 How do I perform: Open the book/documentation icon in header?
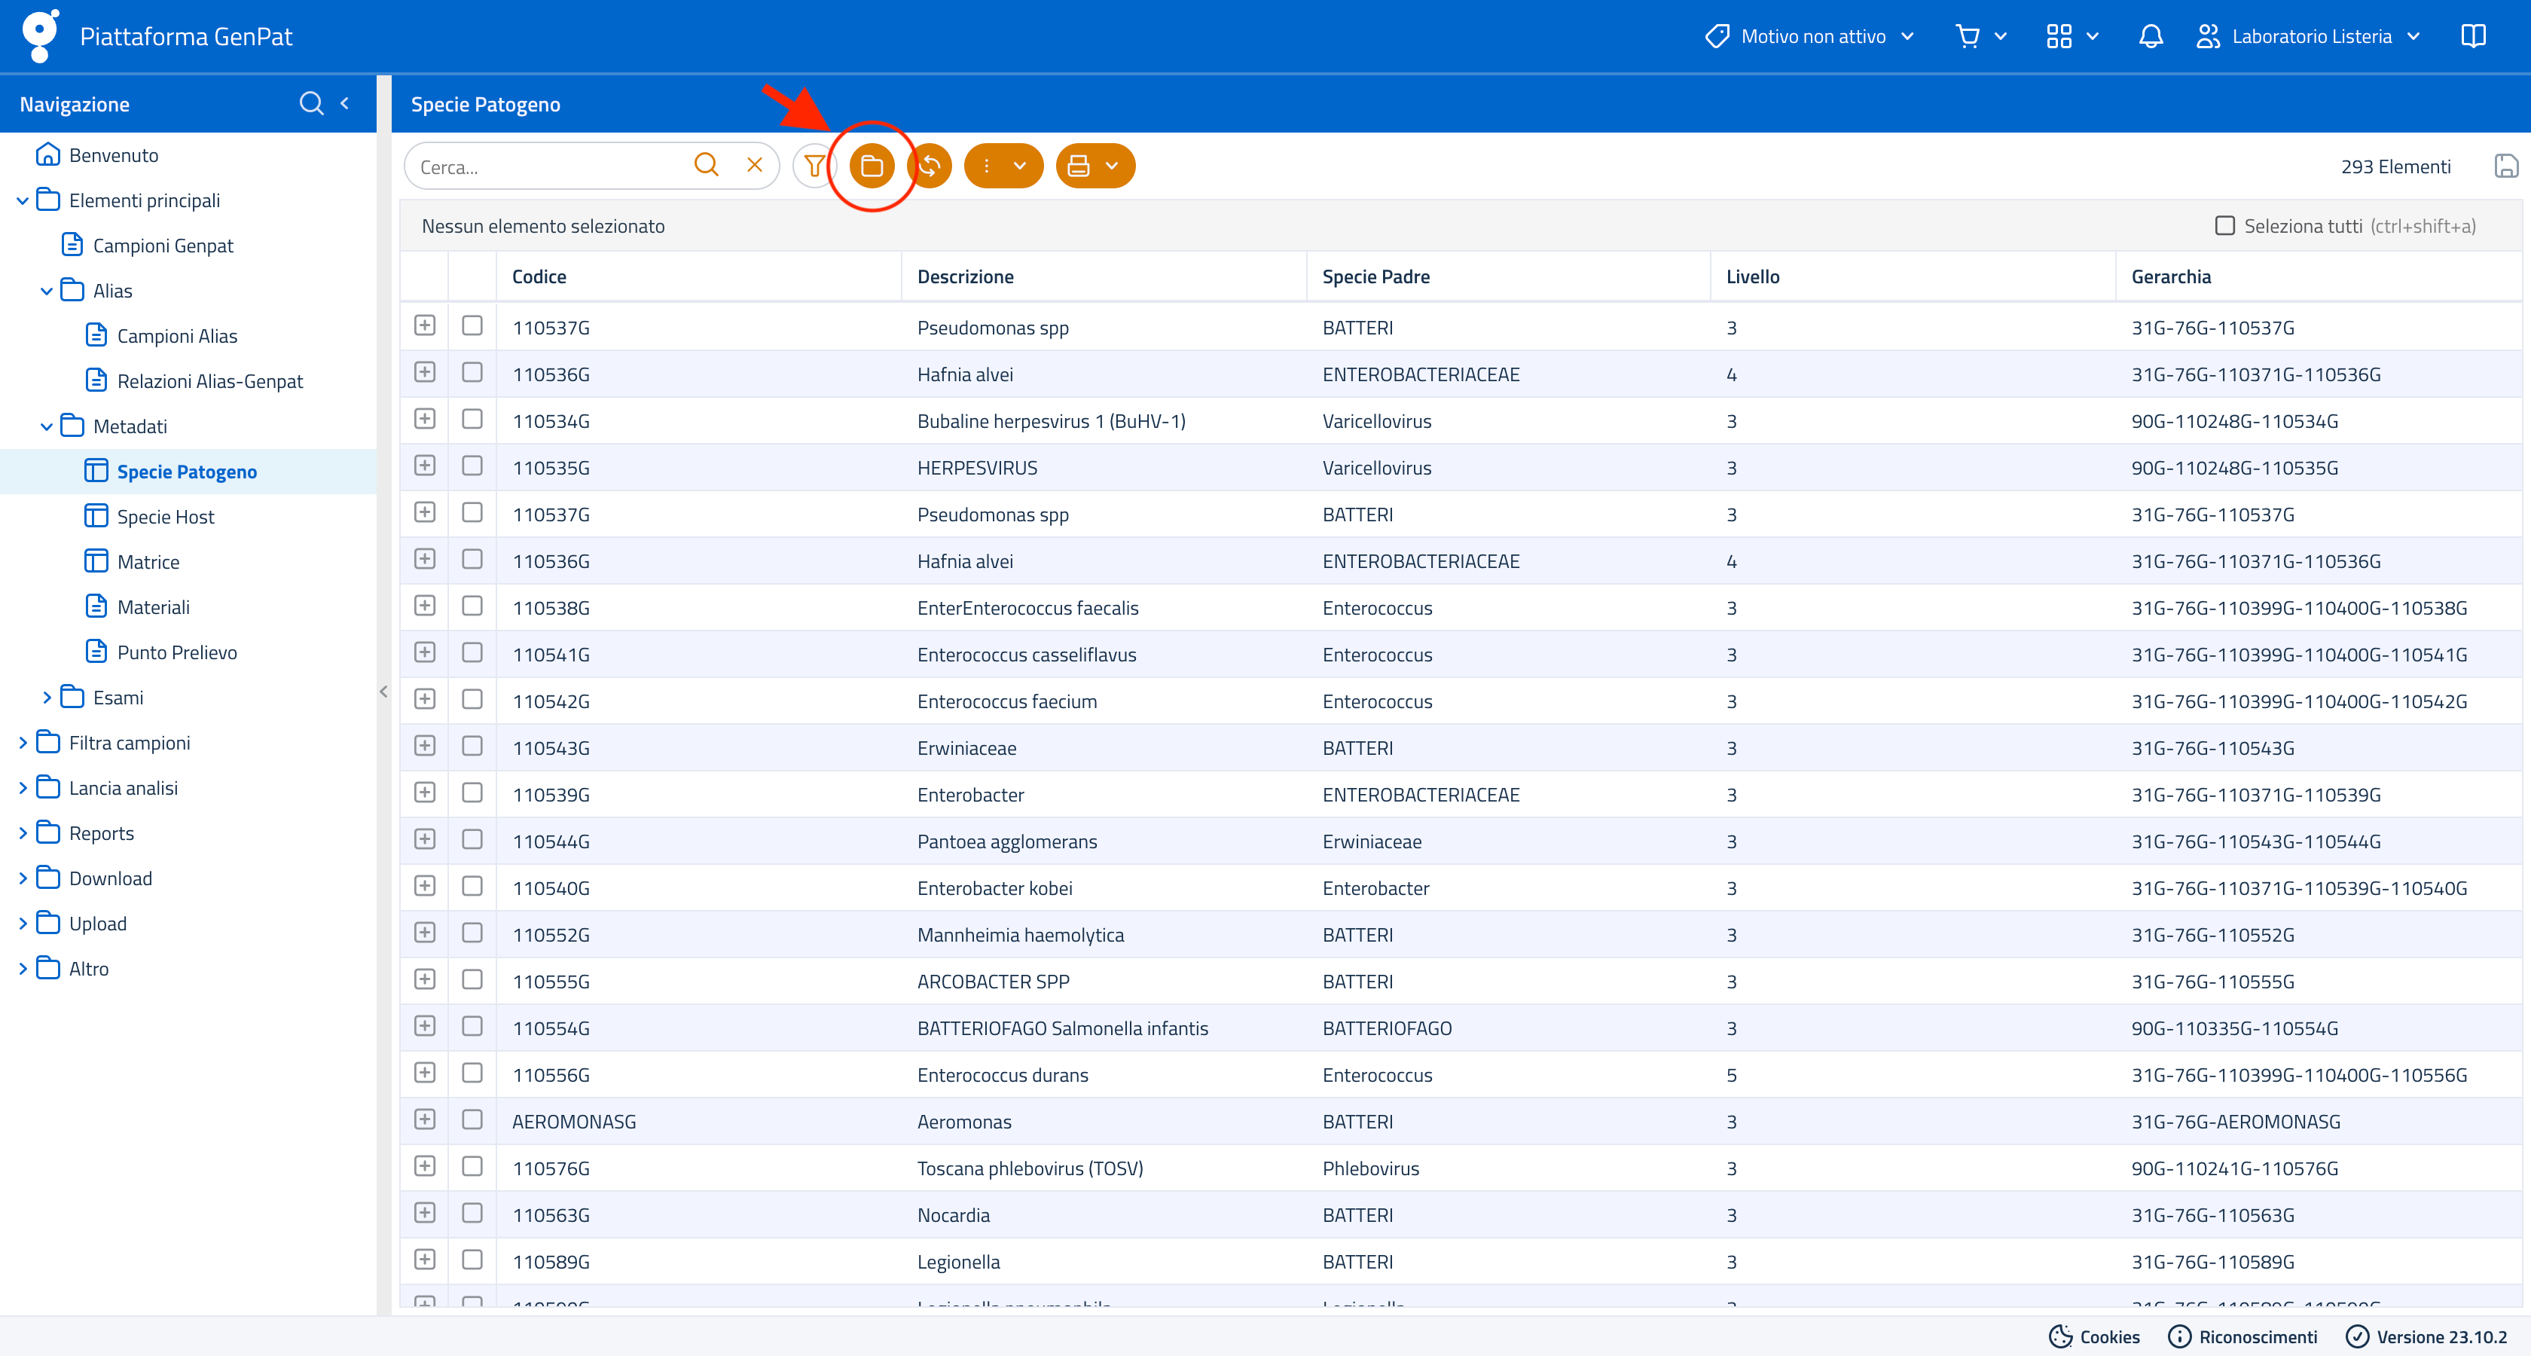[x=2472, y=36]
